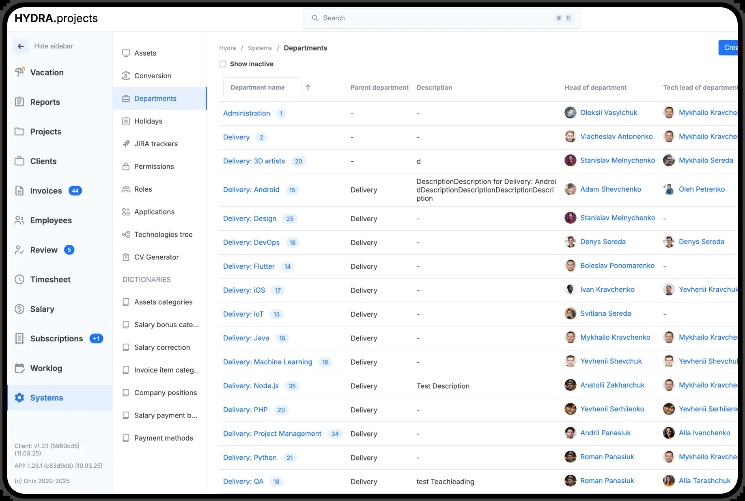This screenshot has height=501, width=745.
Task: Click the Subscriptions +1 badge
Action: pyautogui.click(x=96, y=338)
